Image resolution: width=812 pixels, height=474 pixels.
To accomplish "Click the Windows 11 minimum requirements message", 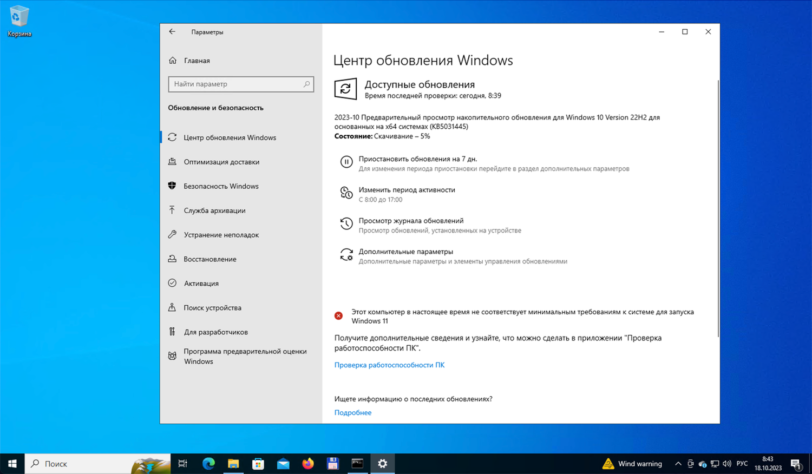I will pyautogui.click(x=522, y=316).
